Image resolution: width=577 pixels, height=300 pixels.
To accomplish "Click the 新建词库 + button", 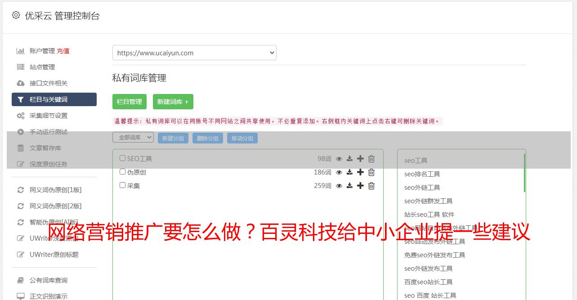I will coord(173,102).
